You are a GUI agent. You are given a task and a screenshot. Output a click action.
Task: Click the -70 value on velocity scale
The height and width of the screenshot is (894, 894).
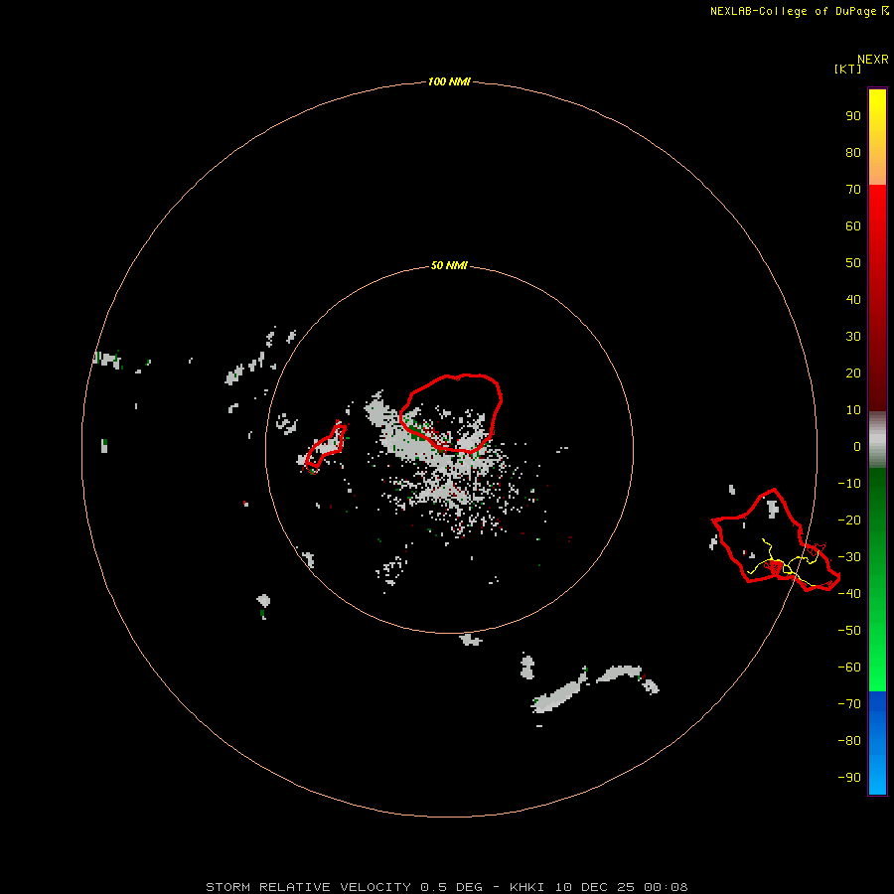pyautogui.click(x=849, y=704)
